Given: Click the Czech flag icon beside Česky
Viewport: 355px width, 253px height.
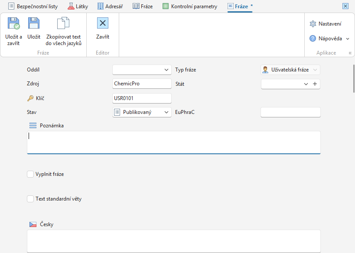Looking at the screenshot, I should [x=33, y=224].
